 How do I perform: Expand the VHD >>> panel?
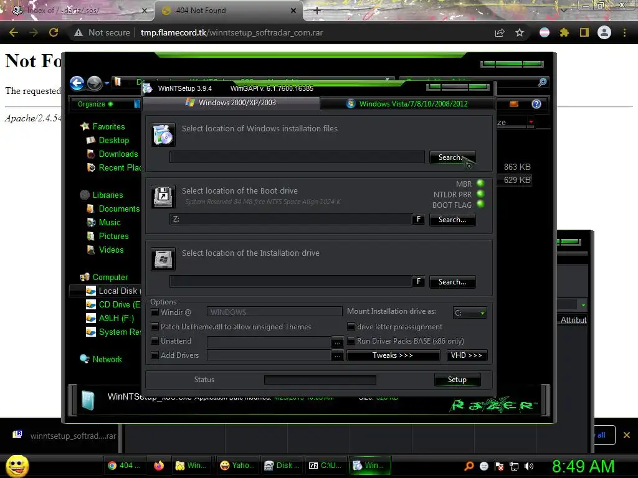point(467,355)
